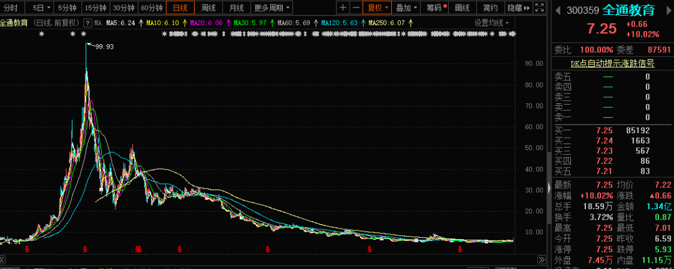Switch to the 分时 intraday chart tab
This screenshot has height=269, width=674.
pos(11,7)
